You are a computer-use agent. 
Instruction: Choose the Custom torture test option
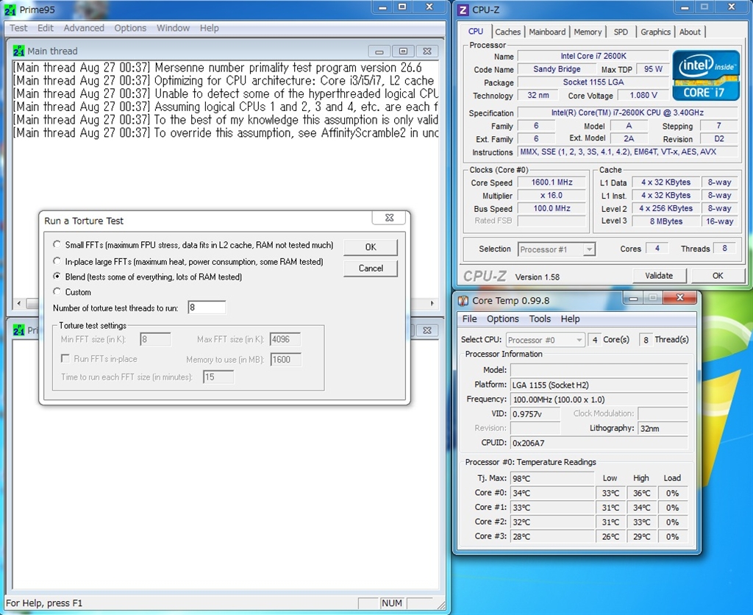tap(57, 292)
